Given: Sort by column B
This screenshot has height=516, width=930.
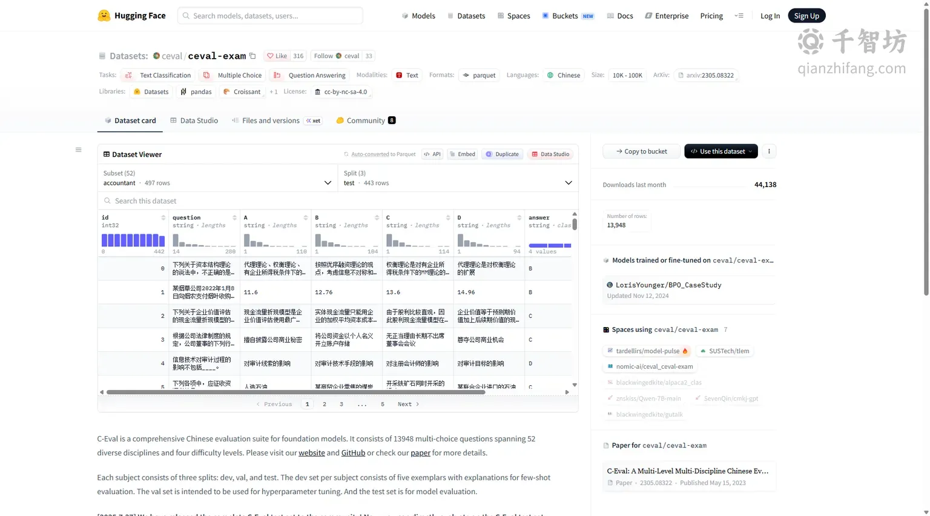Looking at the screenshot, I should [x=377, y=217].
